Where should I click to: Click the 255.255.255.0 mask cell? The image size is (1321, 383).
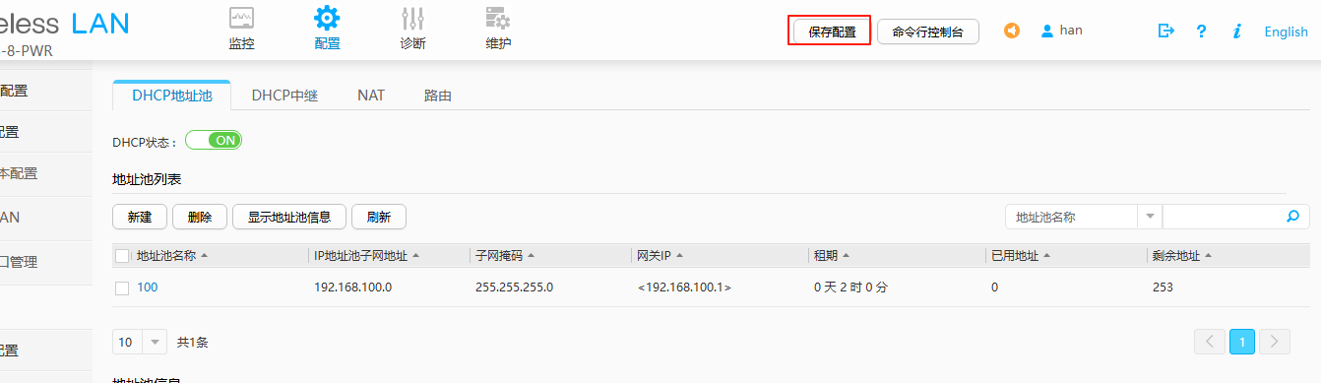point(514,287)
